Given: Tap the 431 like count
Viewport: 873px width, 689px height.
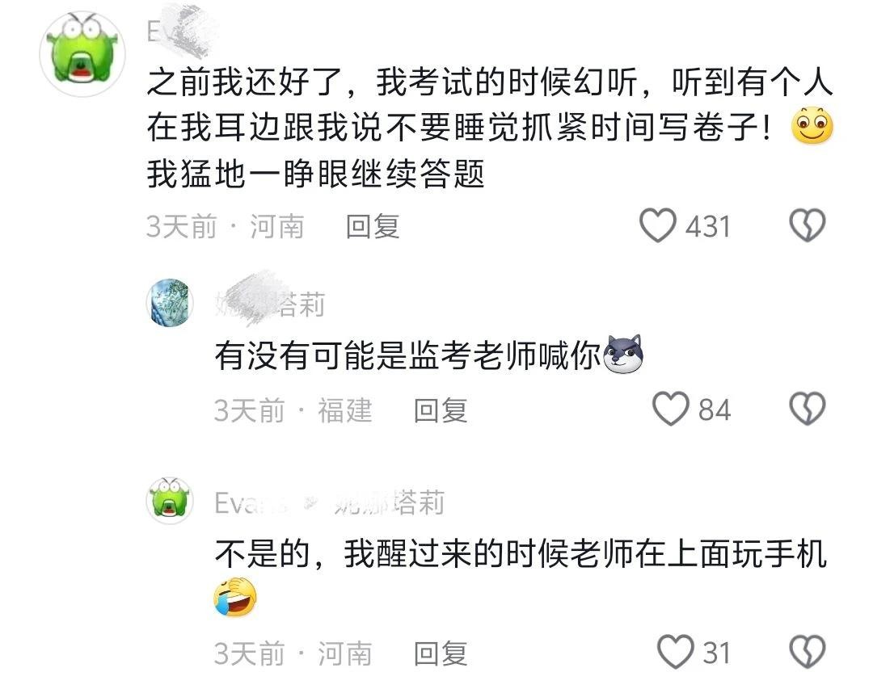Looking at the screenshot, I should tap(707, 226).
